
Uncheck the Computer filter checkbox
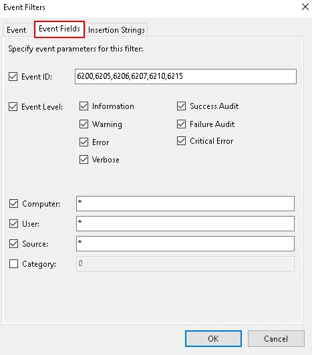[13, 204]
